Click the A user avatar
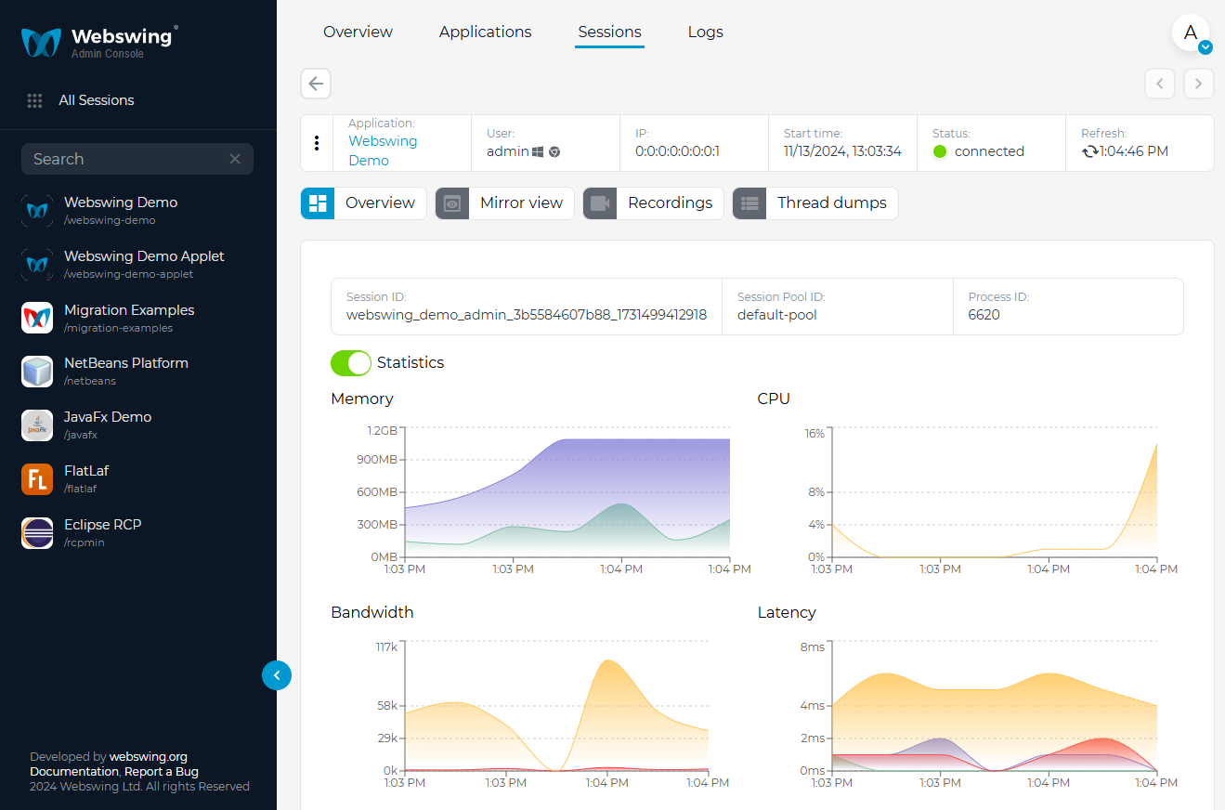 coord(1190,33)
